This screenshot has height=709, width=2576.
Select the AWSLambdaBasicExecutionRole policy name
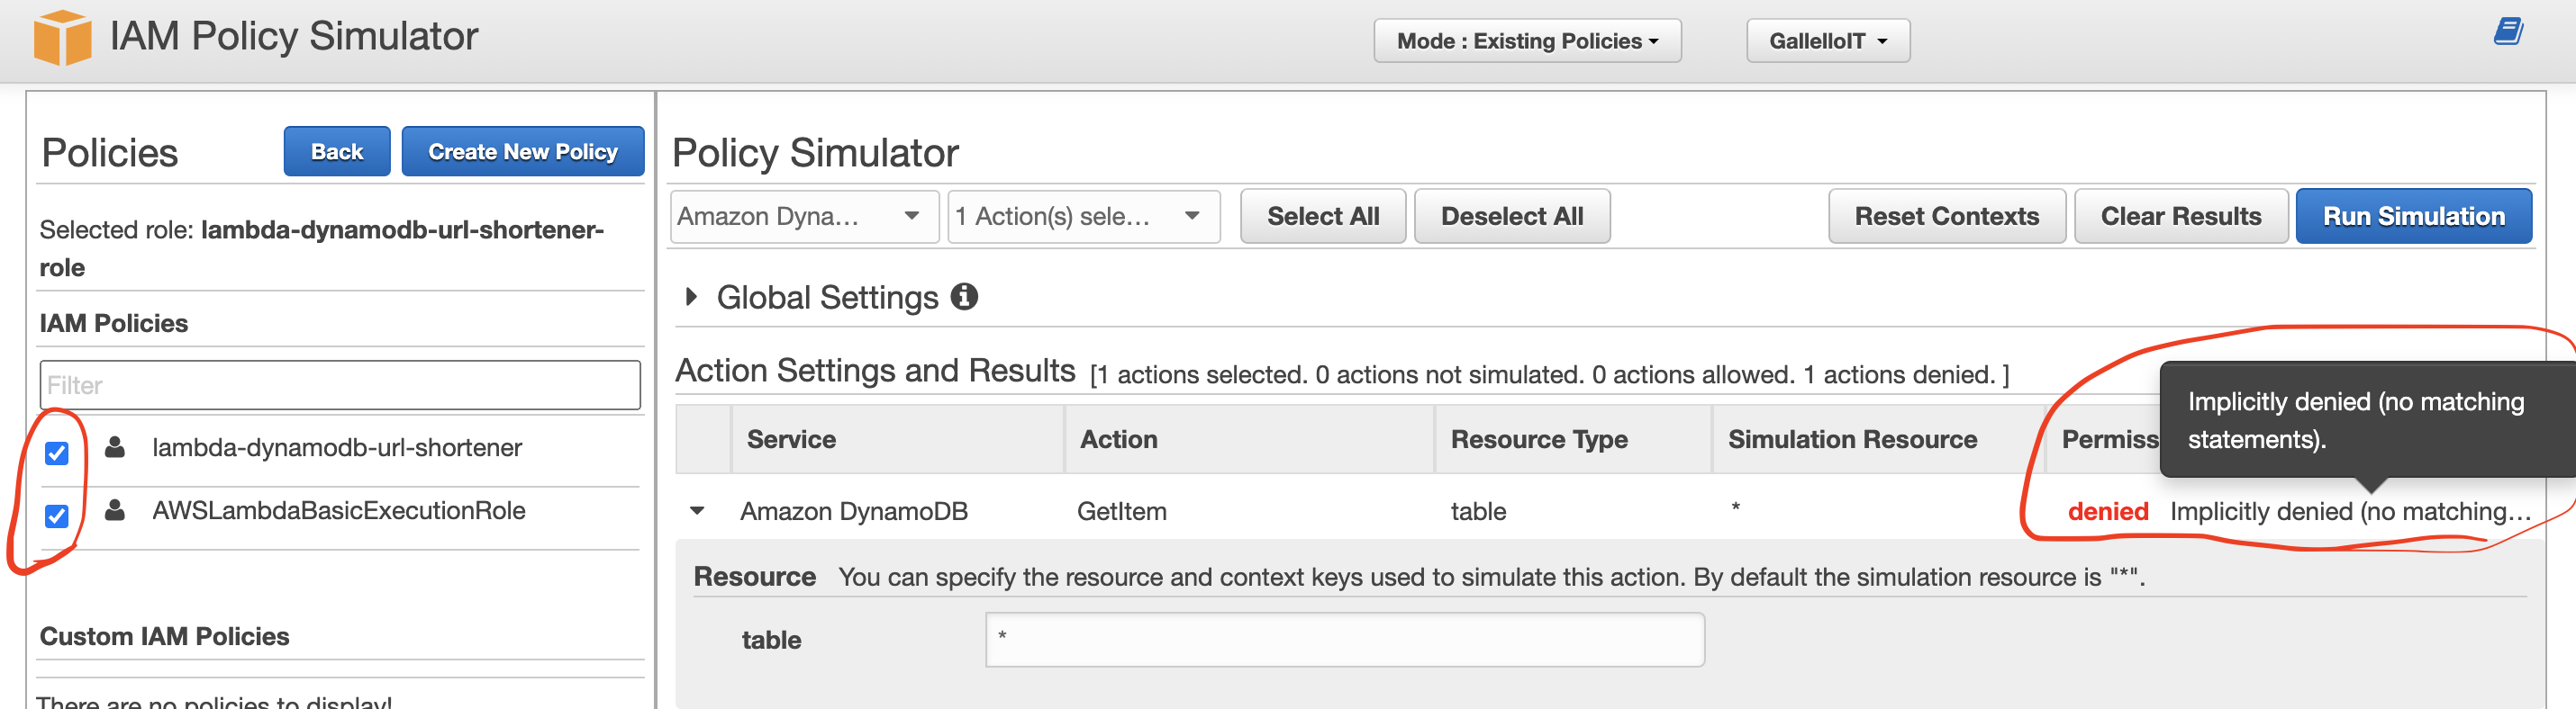339,510
